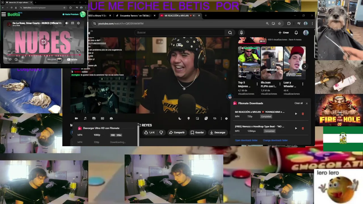Click the camera screenshot icon below the video
This screenshot has height=204, width=363.
111,118
